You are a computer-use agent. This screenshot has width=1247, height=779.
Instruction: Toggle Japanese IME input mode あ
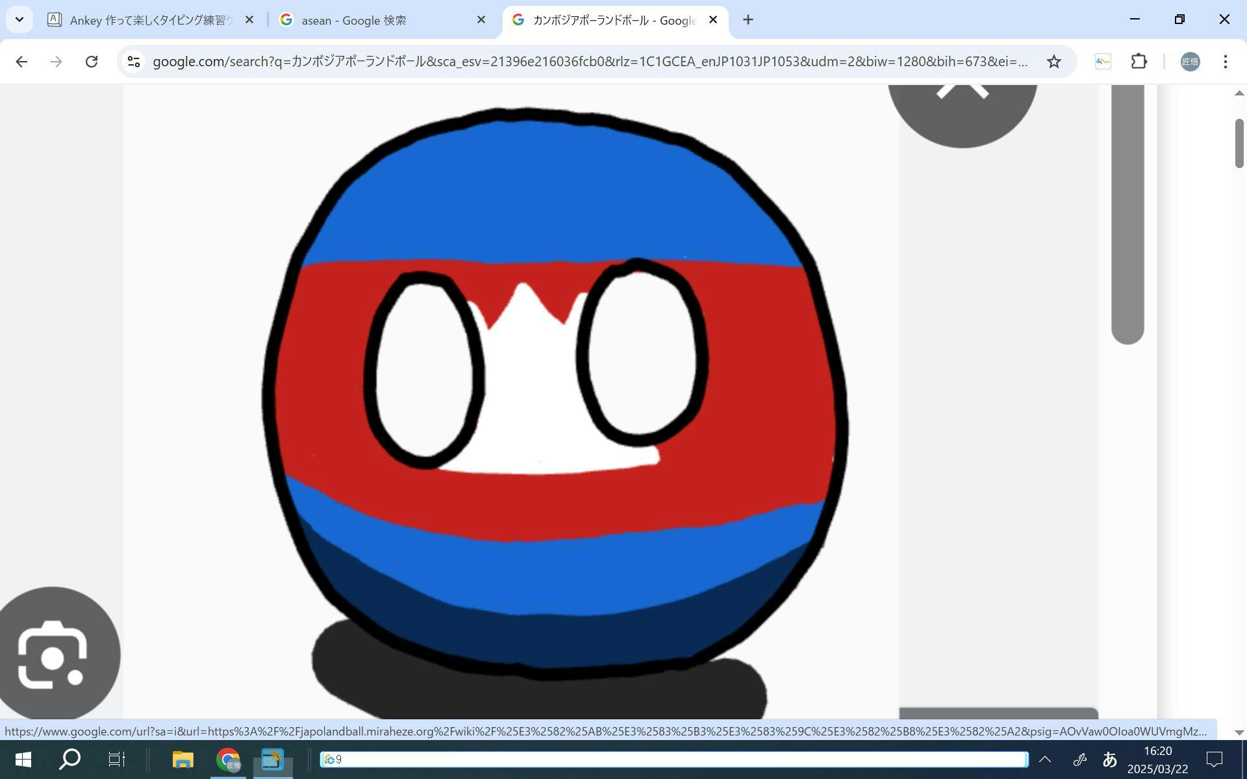point(1109,759)
